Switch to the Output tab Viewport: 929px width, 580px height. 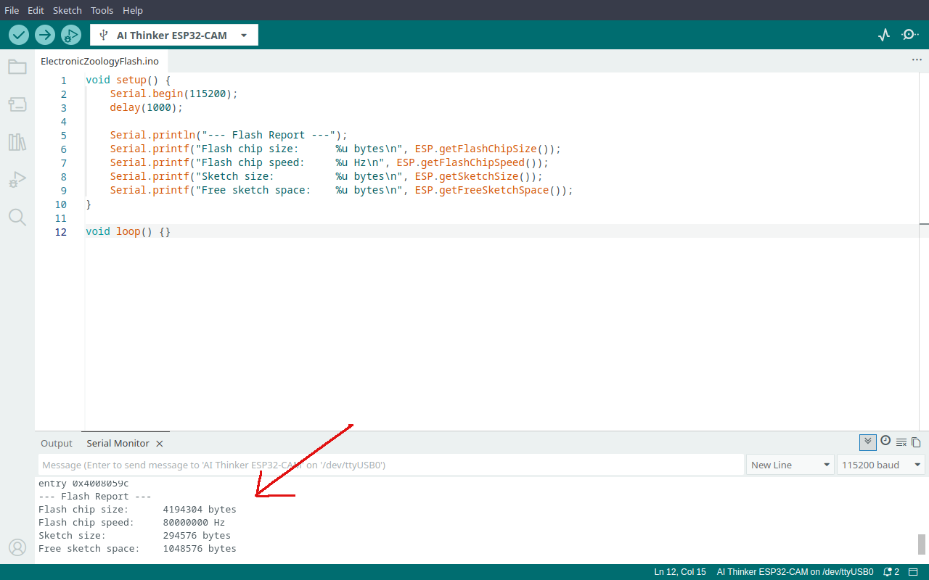tap(57, 443)
